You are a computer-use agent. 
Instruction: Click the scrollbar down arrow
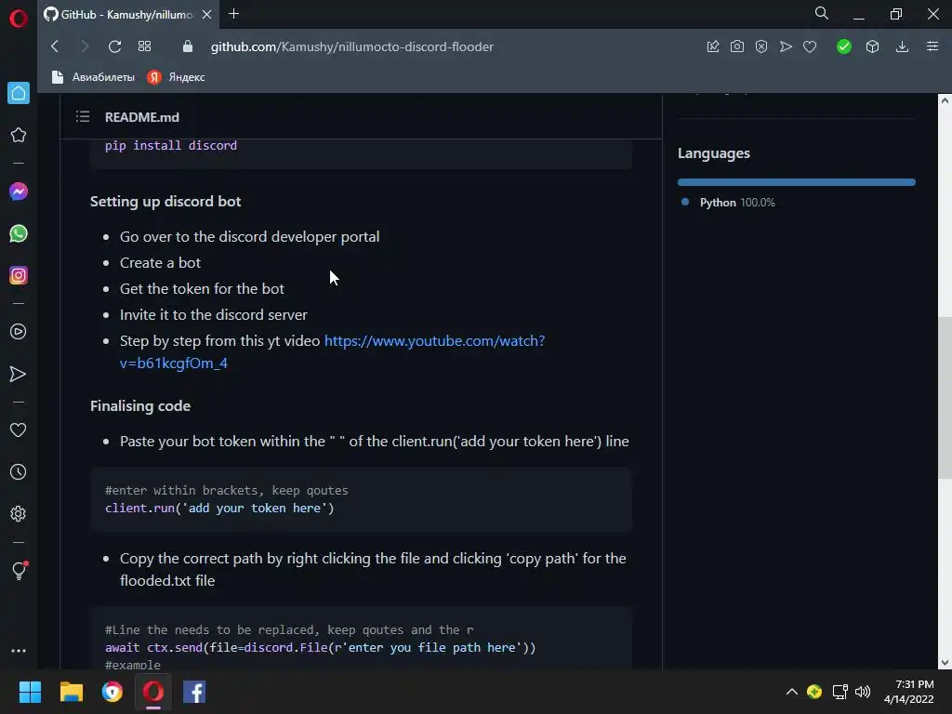coord(945,662)
